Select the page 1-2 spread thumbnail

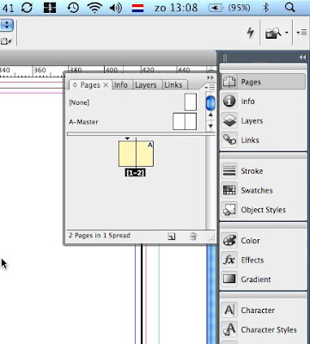[x=136, y=154]
